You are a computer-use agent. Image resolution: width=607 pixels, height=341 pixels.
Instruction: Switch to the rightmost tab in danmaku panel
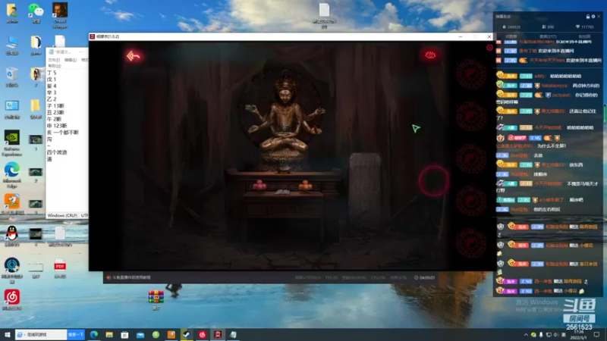pos(584,36)
